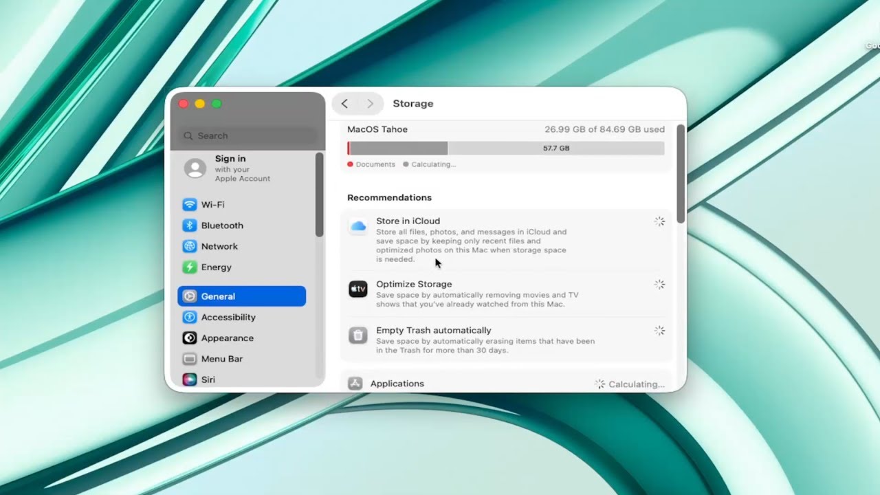The height and width of the screenshot is (495, 880).
Task: Click the main content scrollbar
Action: pyautogui.click(x=681, y=173)
